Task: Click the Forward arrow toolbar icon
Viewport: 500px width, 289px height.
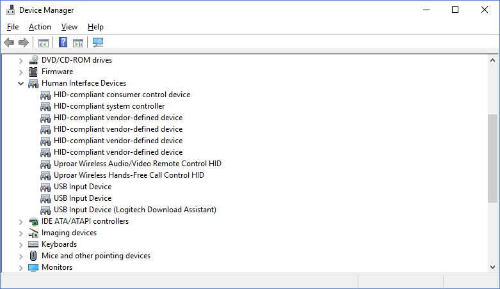Action: click(24, 43)
